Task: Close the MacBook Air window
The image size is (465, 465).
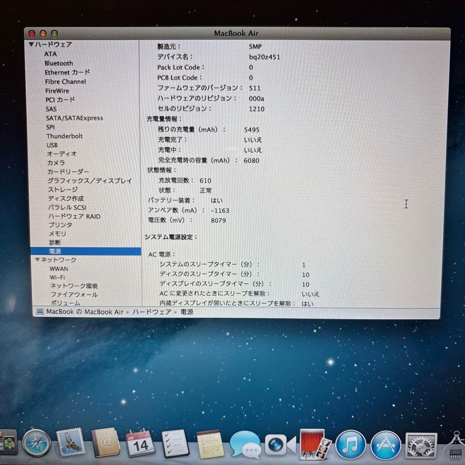Action: (x=32, y=34)
